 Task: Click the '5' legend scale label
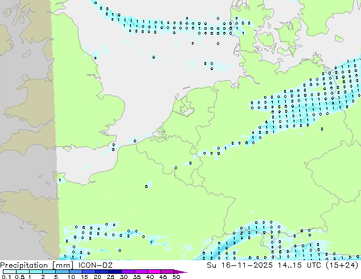click(x=56, y=277)
